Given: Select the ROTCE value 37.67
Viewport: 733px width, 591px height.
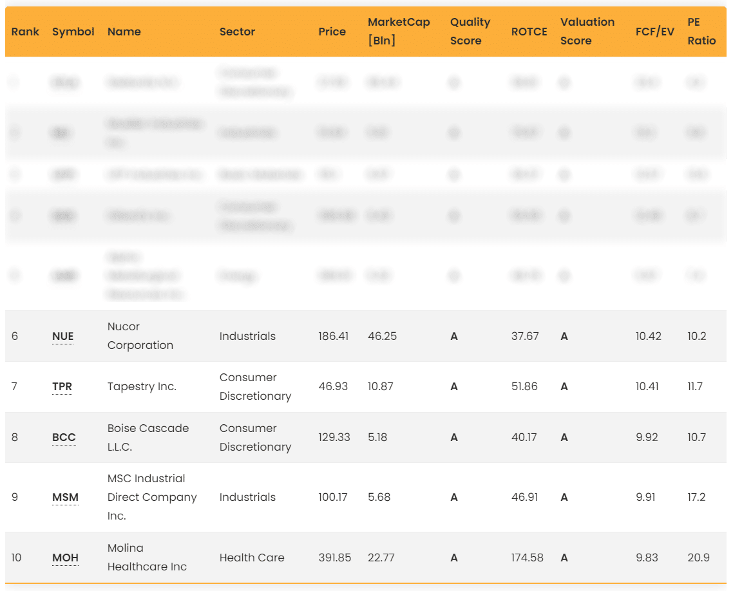Looking at the screenshot, I should (x=525, y=336).
